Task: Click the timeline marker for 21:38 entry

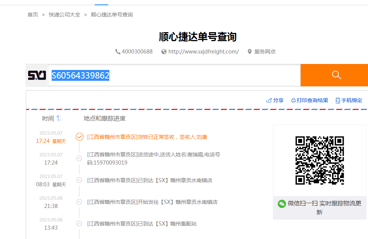Action: [x=79, y=202]
